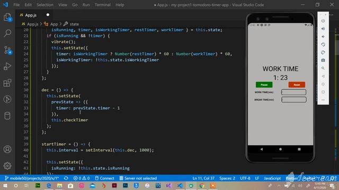Take an emulator screenshot with camera icon
Viewport: 339px width, 190px height.
[323, 60]
